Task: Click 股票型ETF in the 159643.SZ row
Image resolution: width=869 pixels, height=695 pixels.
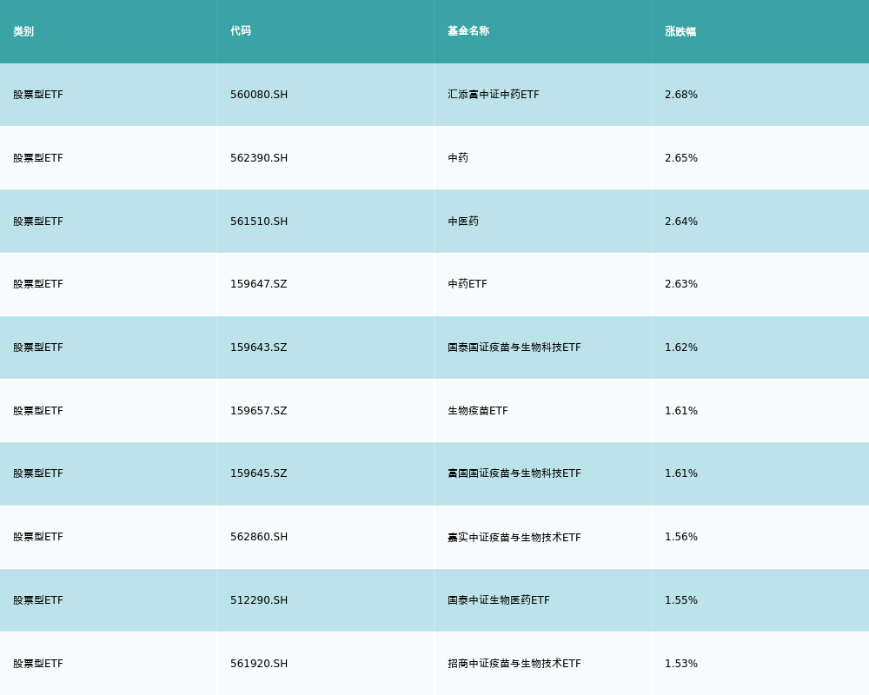Action: pyautogui.click(x=38, y=347)
